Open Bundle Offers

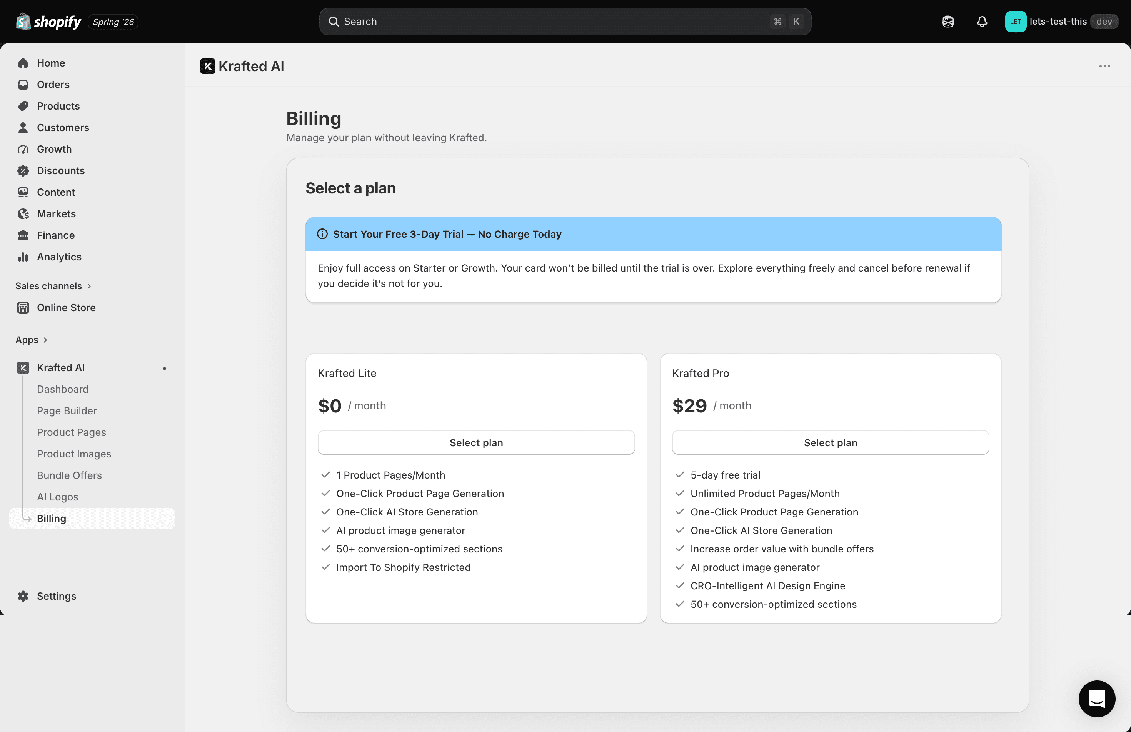pos(69,475)
